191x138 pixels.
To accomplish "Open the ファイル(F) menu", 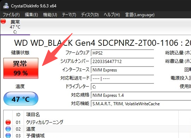I will click(11, 15).
